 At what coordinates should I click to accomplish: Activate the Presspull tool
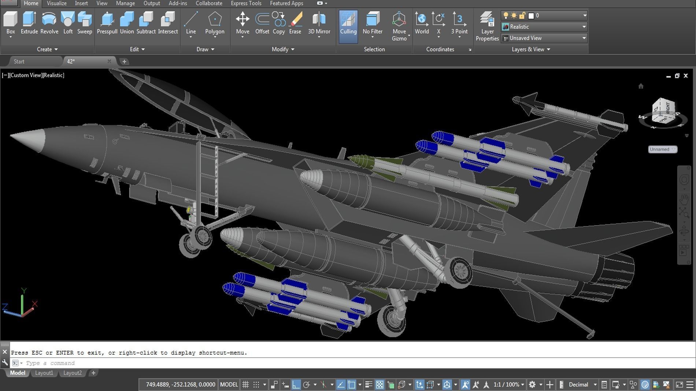coord(107,23)
